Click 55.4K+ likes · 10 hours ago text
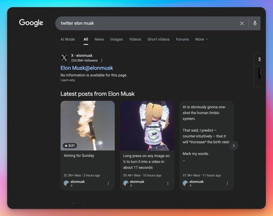This screenshot has height=216, width=273. 142,175
